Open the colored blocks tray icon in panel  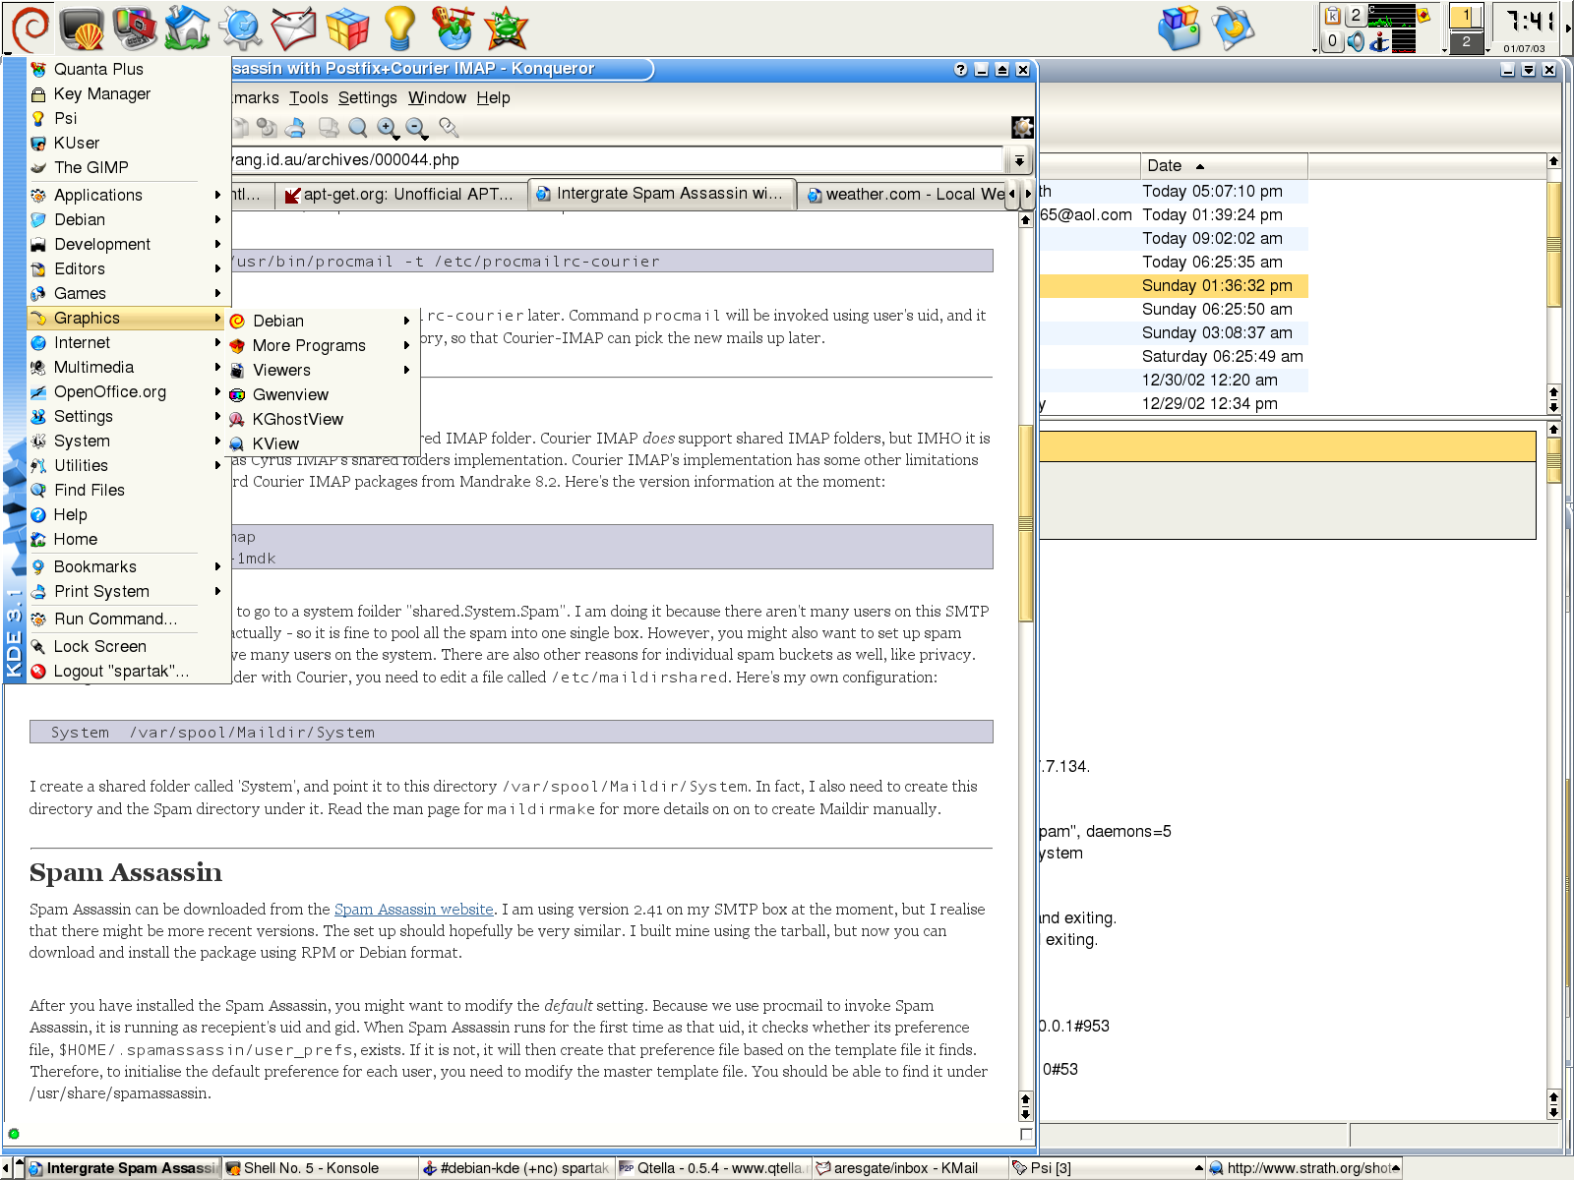click(1180, 28)
